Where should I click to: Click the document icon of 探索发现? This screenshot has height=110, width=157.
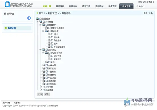pyautogui.click(x=44, y=68)
